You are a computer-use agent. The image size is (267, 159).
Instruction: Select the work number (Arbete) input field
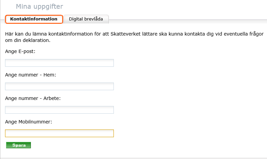click(x=59, y=110)
